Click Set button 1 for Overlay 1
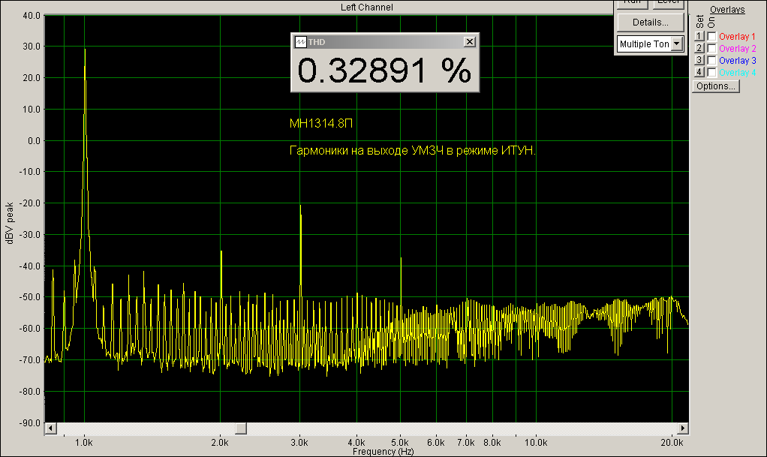 tap(699, 36)
